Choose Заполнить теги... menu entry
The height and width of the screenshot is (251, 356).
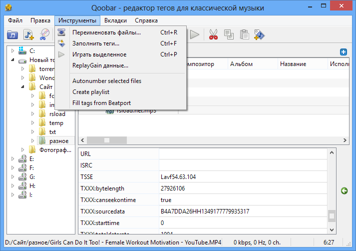click(120, 43)
